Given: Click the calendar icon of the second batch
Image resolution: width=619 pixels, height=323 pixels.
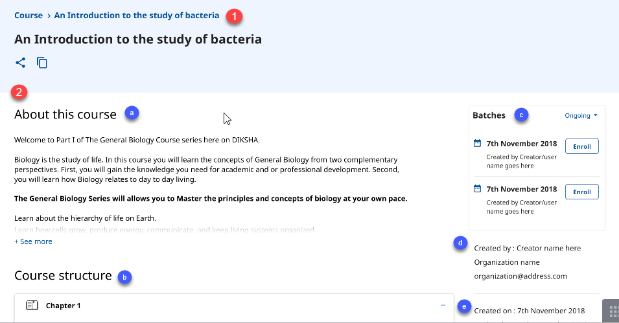Looking at the screenshot, I should pyautogui.click(x=478, y=189).
